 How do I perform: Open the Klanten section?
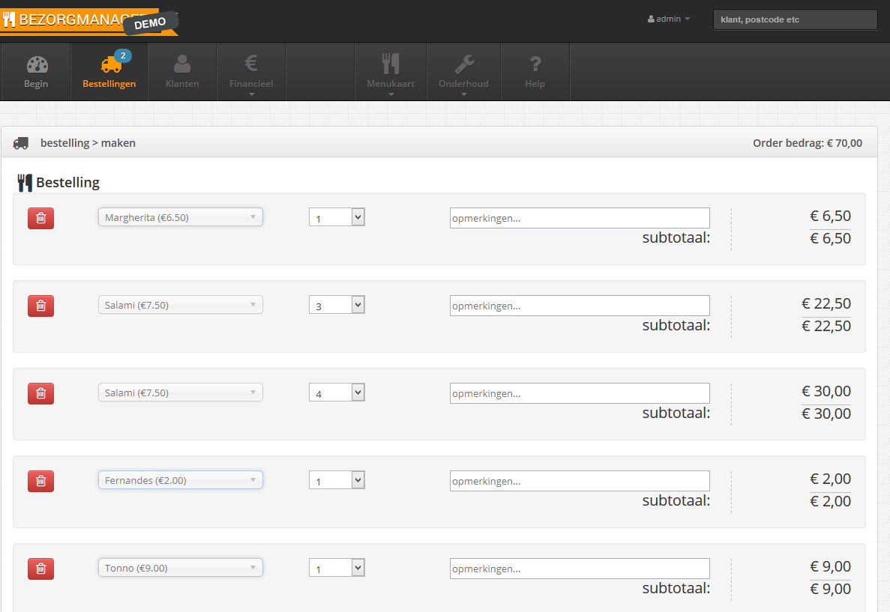click(x=182, y=72)
